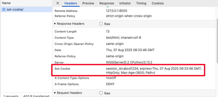Collapse the Response Headers section
This screenshot has width=218, height=97.
tap(55, 24)
